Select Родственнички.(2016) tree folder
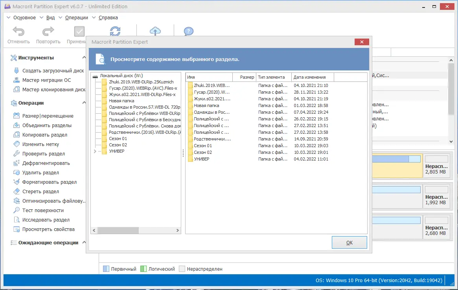This screenshot has height=290, width=458. point(145,132)
